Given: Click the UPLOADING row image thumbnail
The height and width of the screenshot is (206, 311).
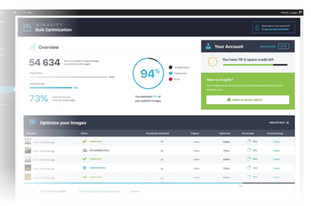Looking at the screenshot, I should [28, 150].
